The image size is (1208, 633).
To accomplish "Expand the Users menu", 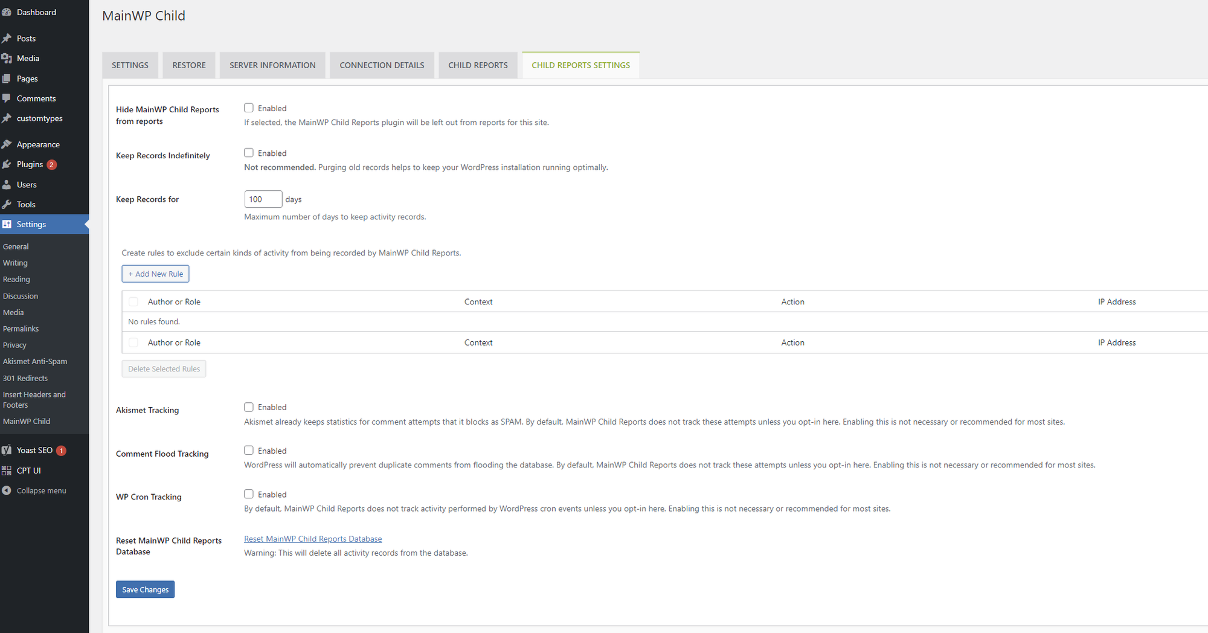I will pyautogui.click(x=25, y=184).
